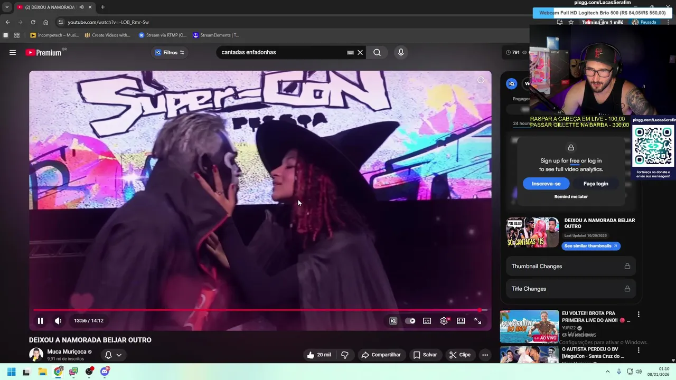Open the tab search dropdown arrow
Viewport: 676px width, 380px height.
pos(7,7)
